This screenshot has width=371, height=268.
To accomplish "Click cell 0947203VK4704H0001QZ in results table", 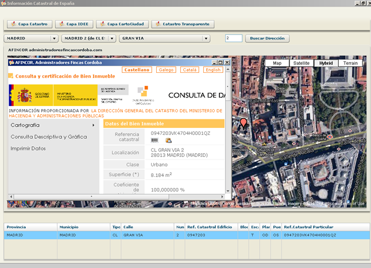I will [x=325, y=235].
